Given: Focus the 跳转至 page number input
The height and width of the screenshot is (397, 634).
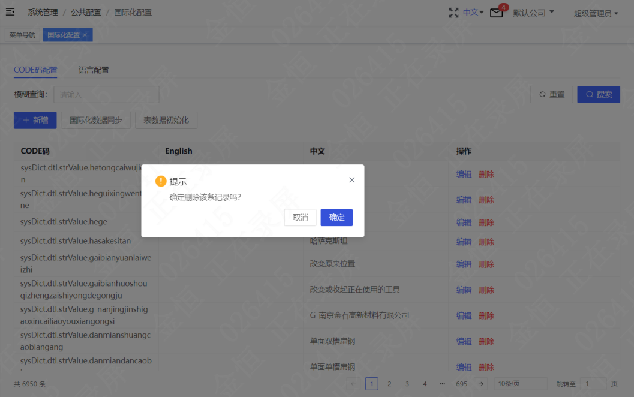Looking at the screenshot, I should (x=593, y=384).
